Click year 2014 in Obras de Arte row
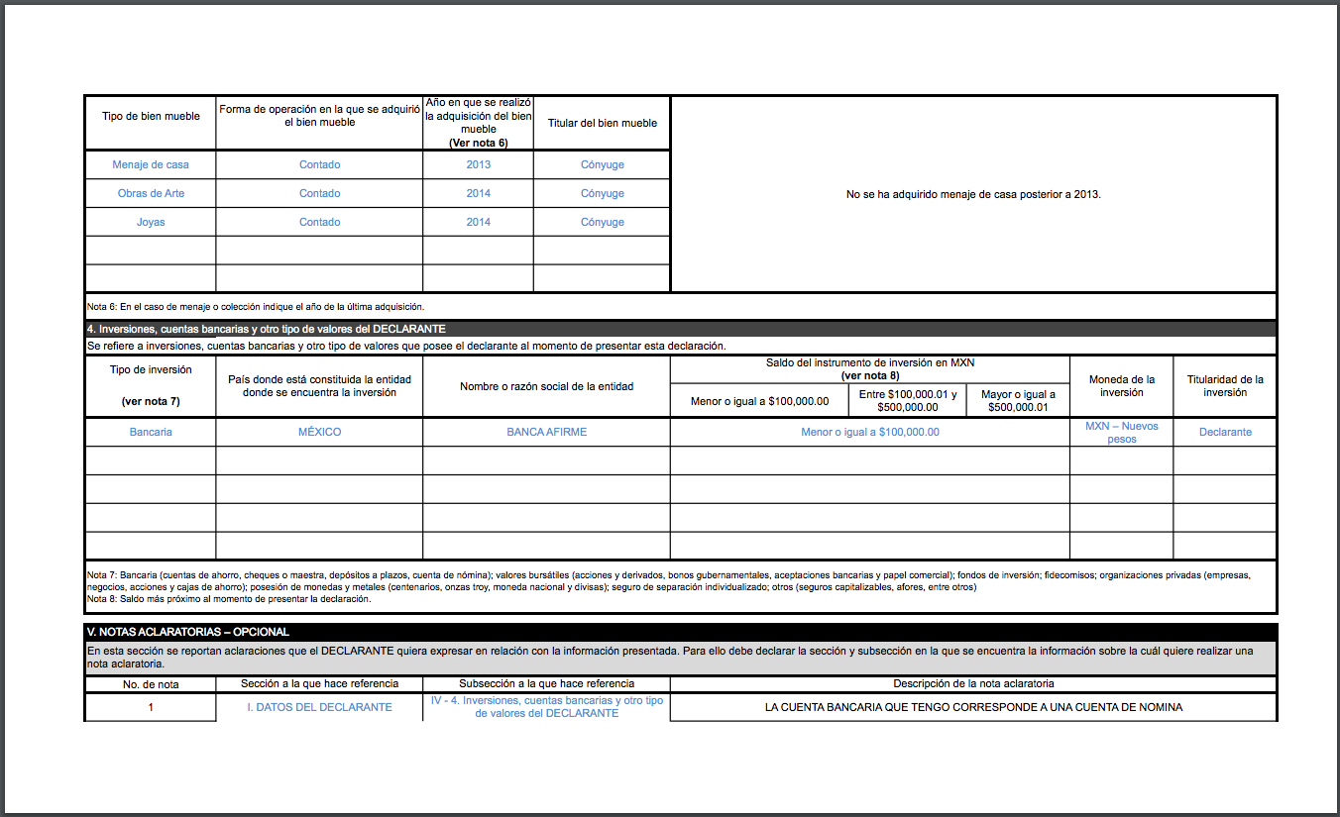This screenshot has height=817, width=1340. (x=478, y=193)
